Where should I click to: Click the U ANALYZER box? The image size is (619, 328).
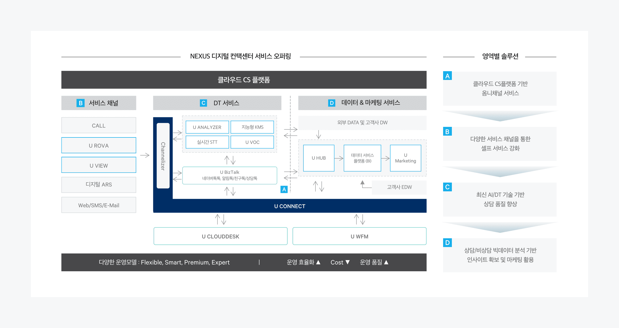[207, 127]
